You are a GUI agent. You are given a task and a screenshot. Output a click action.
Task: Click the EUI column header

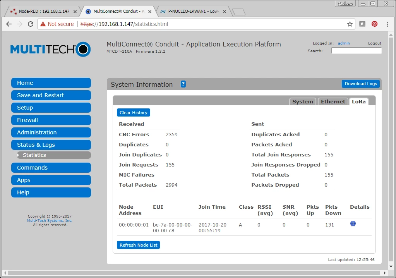pyautogui.click(x=158, y=207)
